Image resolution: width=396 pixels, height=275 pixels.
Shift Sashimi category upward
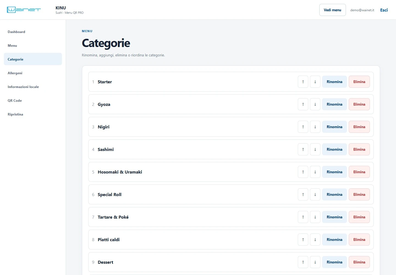click(x=303, y=149)
